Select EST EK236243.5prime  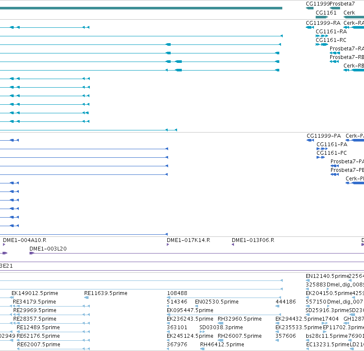click(190, 319)
